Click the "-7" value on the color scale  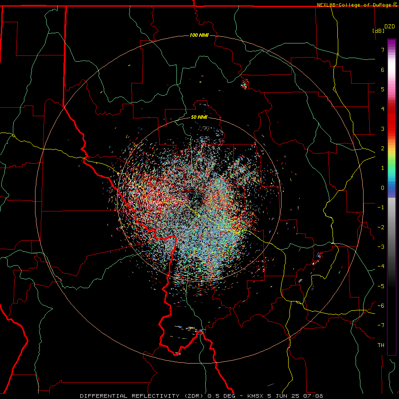(381, 325)
